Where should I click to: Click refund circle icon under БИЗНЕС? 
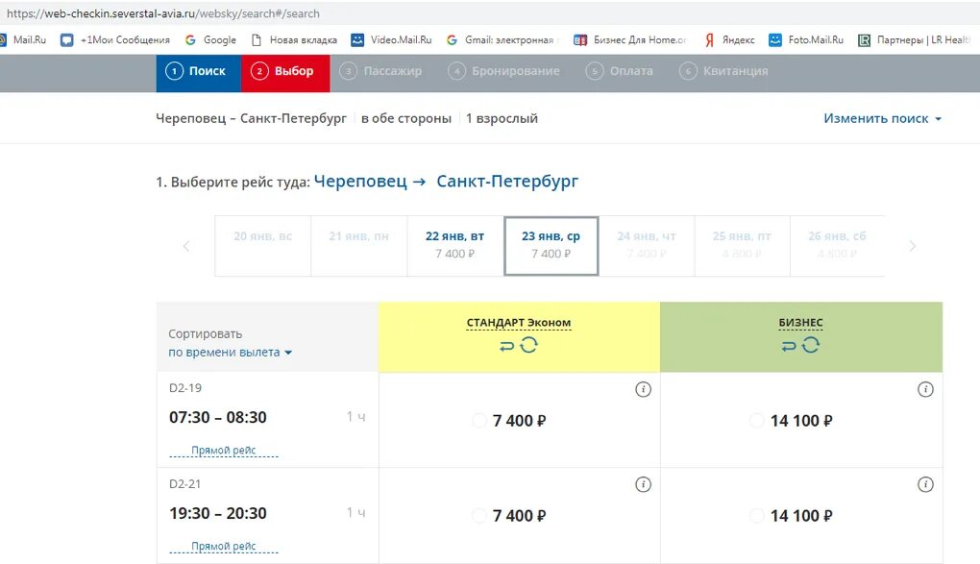coord(811,345)
